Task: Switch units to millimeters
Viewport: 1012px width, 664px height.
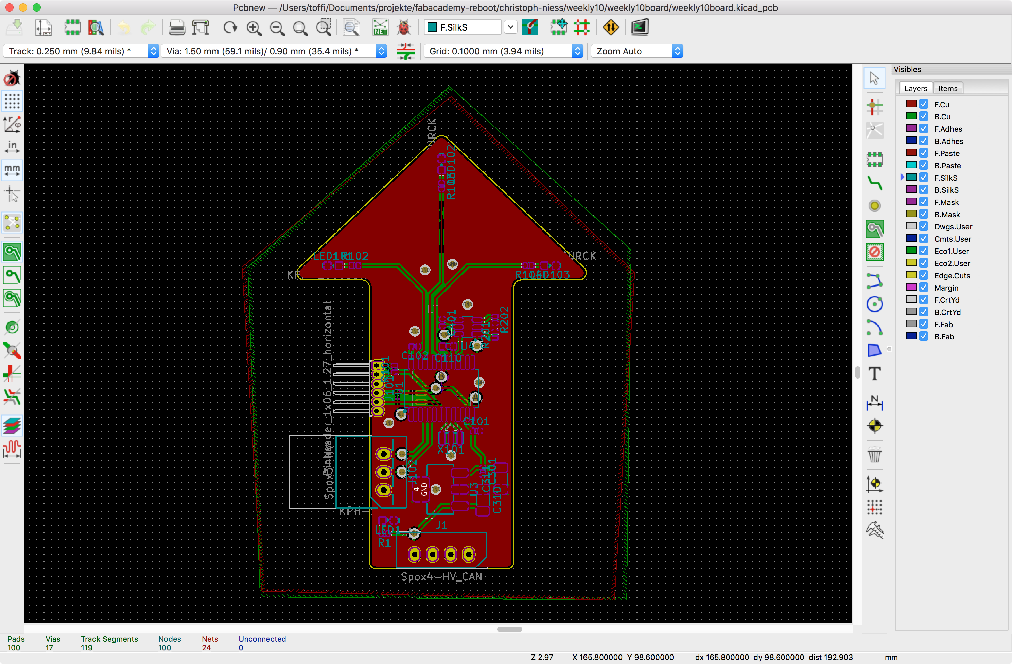Action: [x=12, y=170]
